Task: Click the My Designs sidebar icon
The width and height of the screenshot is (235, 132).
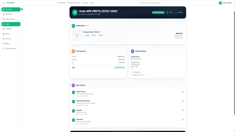Action: pyautogui.click(x=4, y=14)
